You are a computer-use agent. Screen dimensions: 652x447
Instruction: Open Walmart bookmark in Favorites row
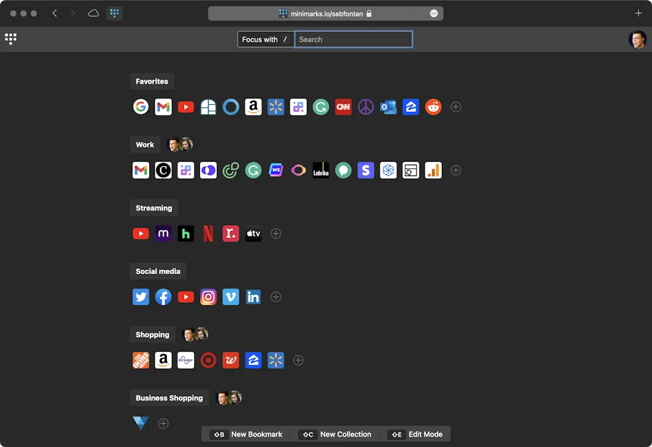tap(276, 107)
